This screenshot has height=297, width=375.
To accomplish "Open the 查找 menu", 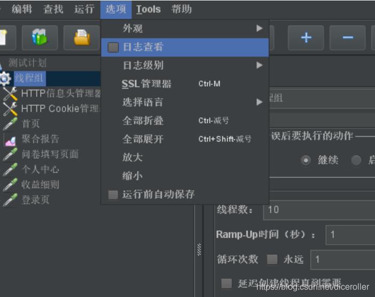I will (53, 9).
